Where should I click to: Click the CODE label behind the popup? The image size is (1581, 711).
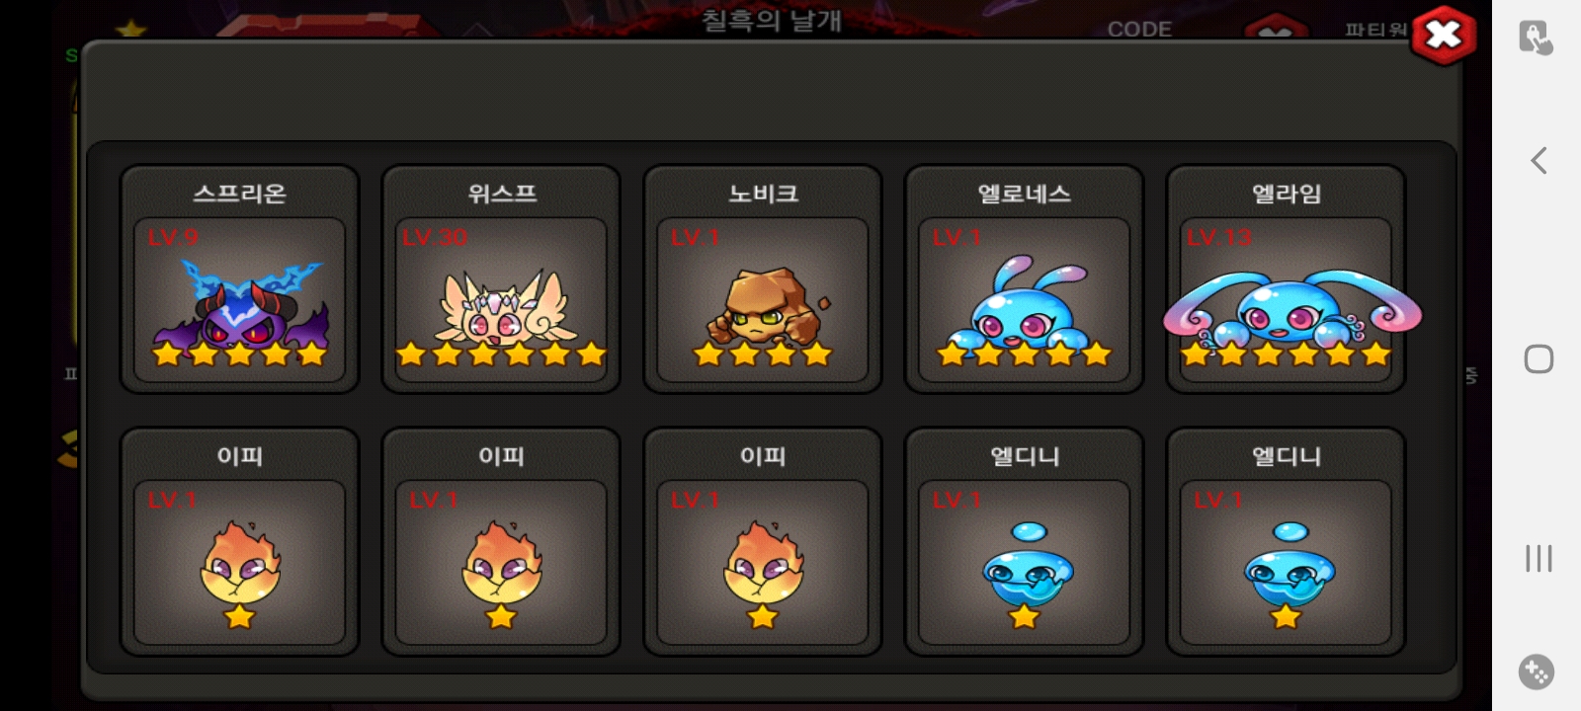(x=1139, y=30)
